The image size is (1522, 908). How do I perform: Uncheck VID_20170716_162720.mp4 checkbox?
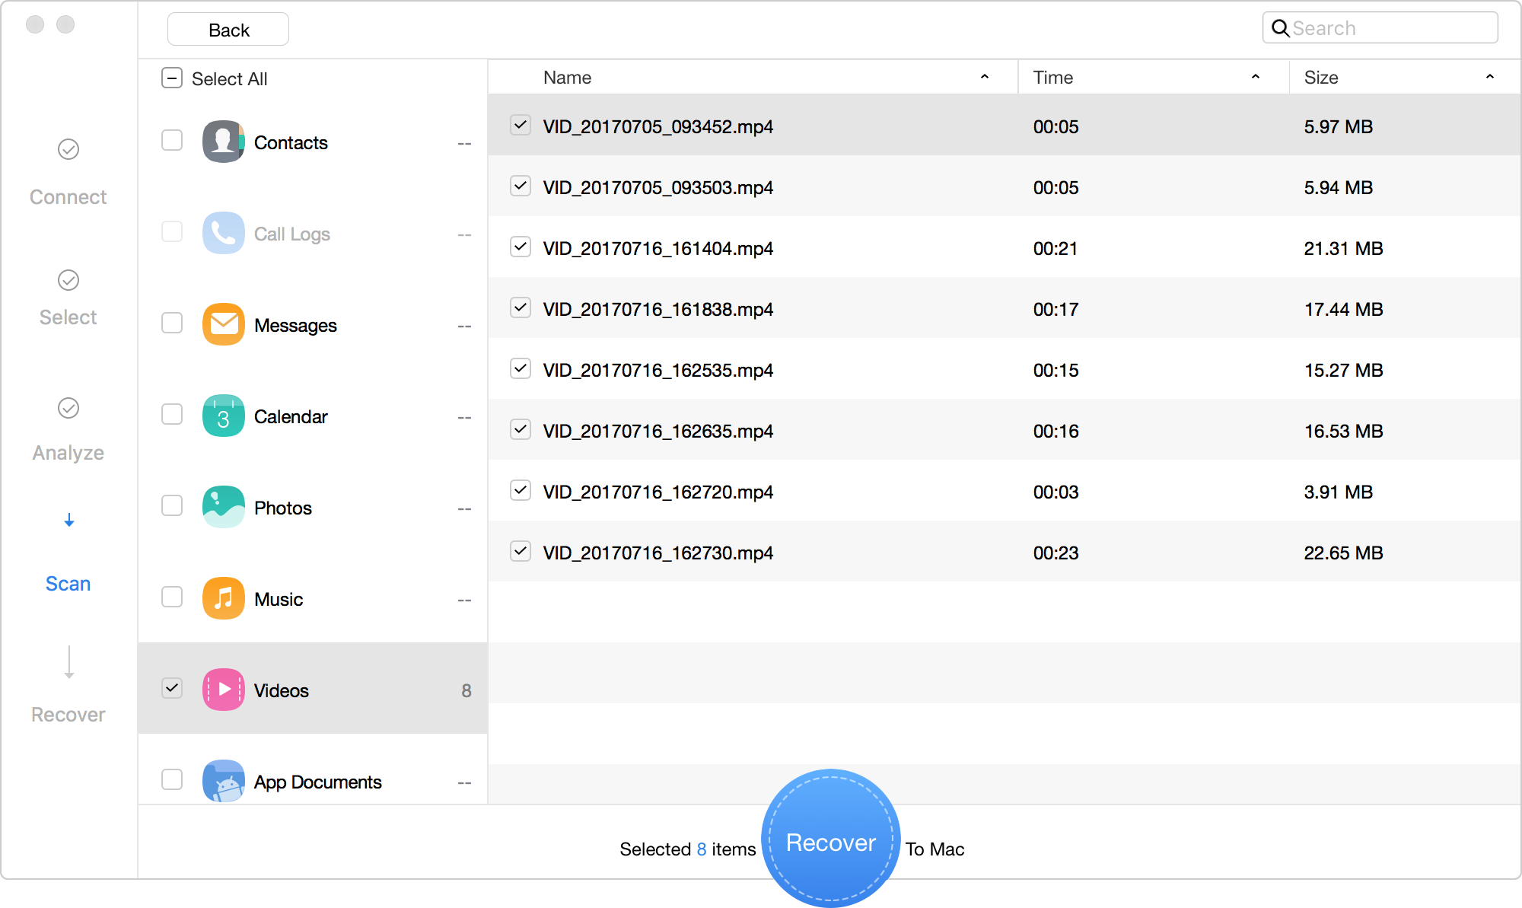521,490
